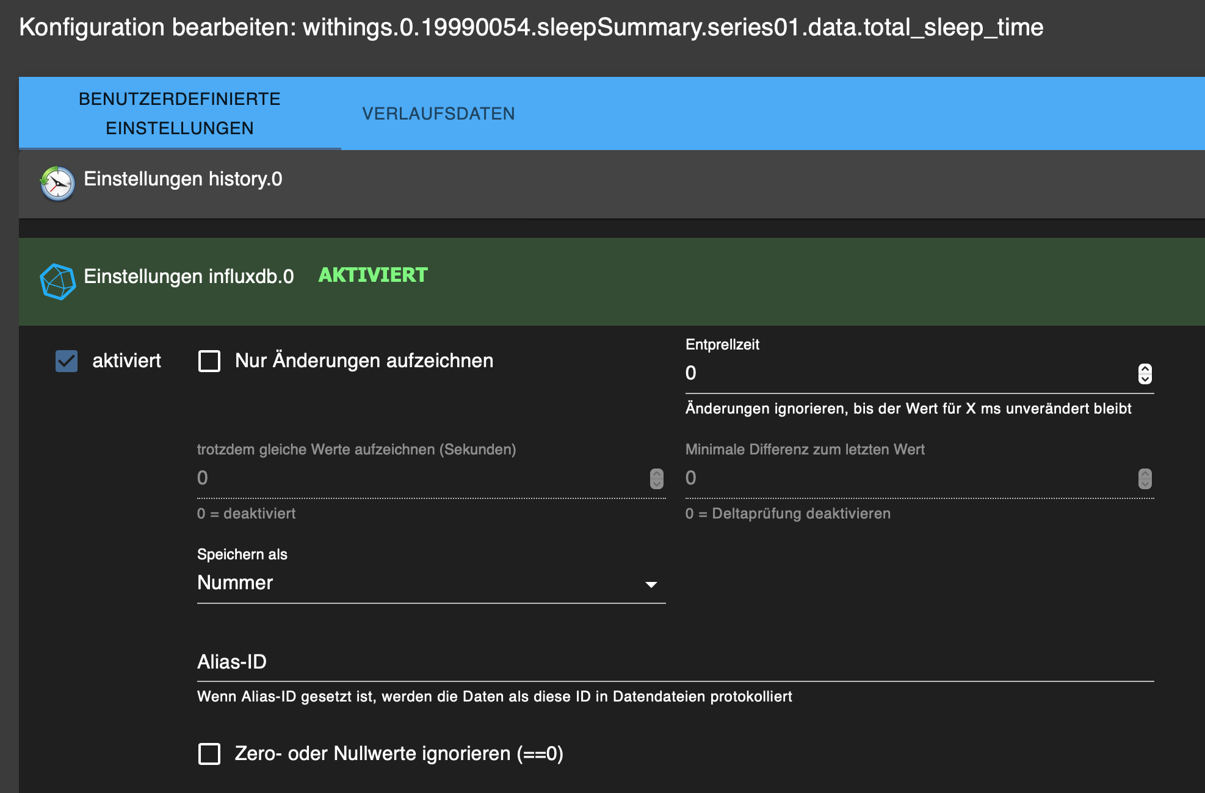Expand Einstellungen history.0 section
The image size is (1205, 793).
612,184
